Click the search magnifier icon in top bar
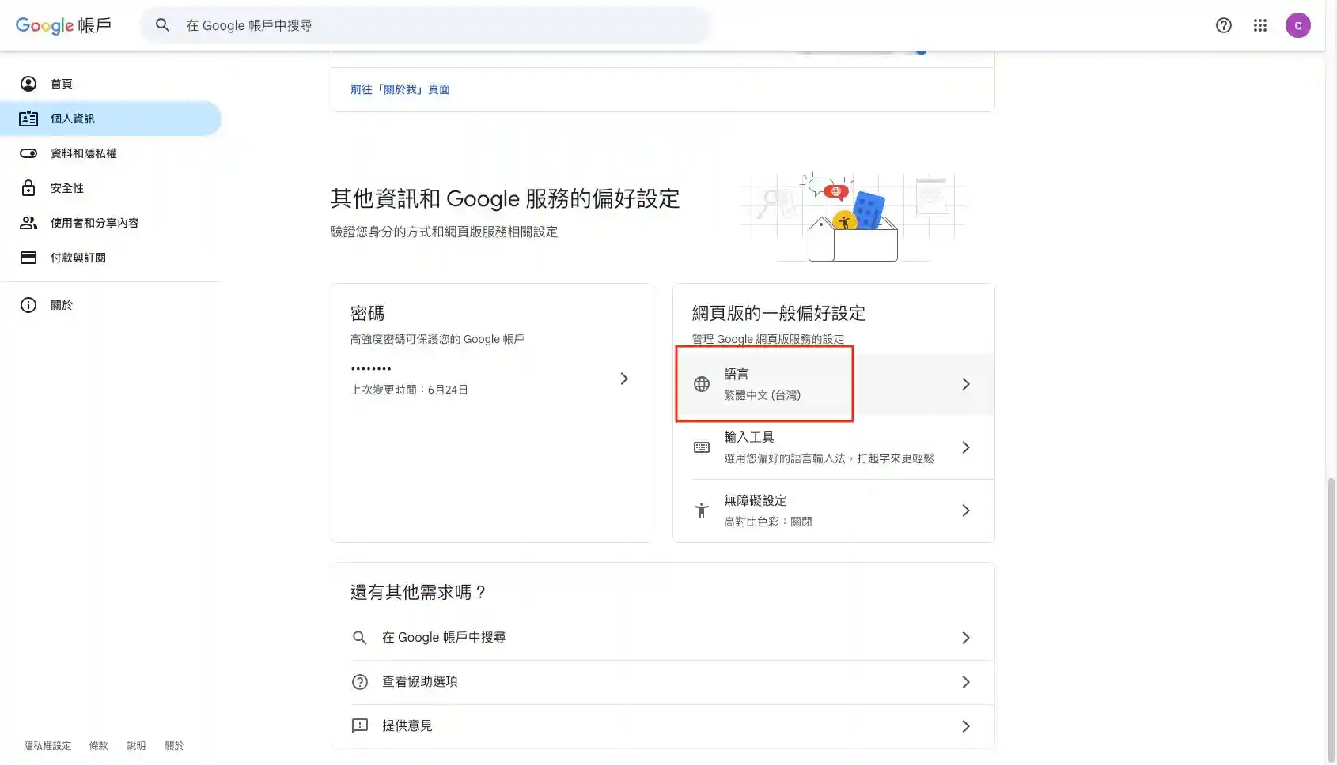This screenshot has height=765, width=1337. pos(162,25)
